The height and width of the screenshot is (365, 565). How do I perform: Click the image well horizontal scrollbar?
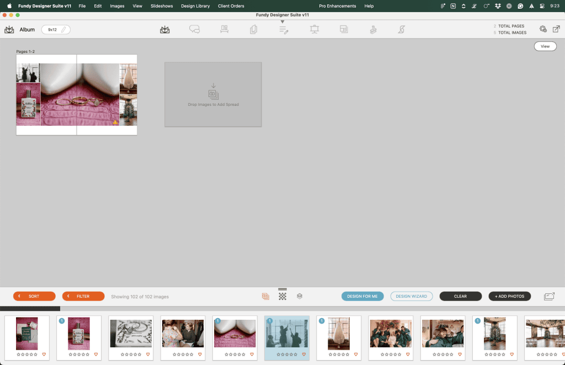click(30, 309)
